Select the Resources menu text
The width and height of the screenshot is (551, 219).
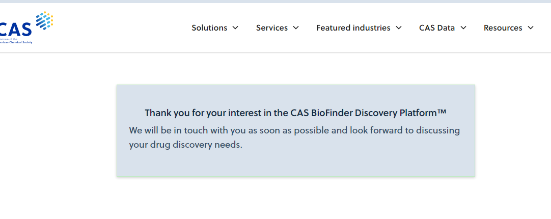point(503,28)
